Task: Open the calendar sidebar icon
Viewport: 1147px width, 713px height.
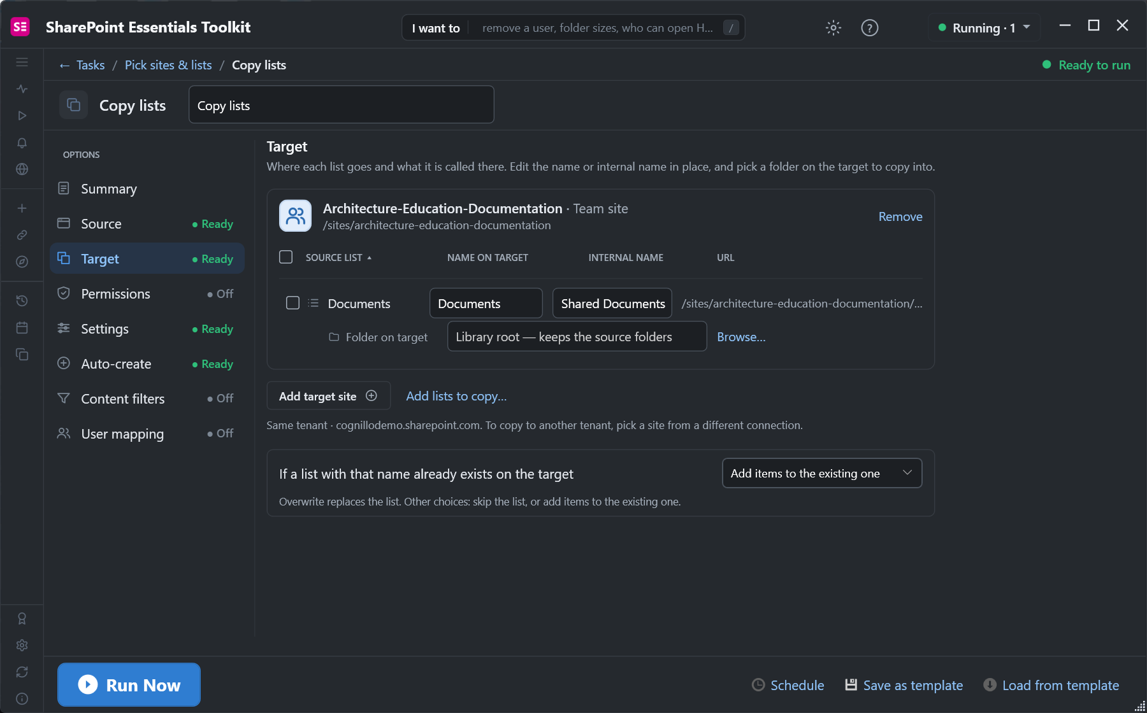Action: coord(22,327)
